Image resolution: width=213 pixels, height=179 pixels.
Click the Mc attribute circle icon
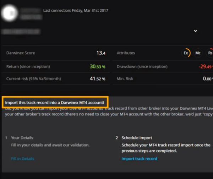click(198, 53)
